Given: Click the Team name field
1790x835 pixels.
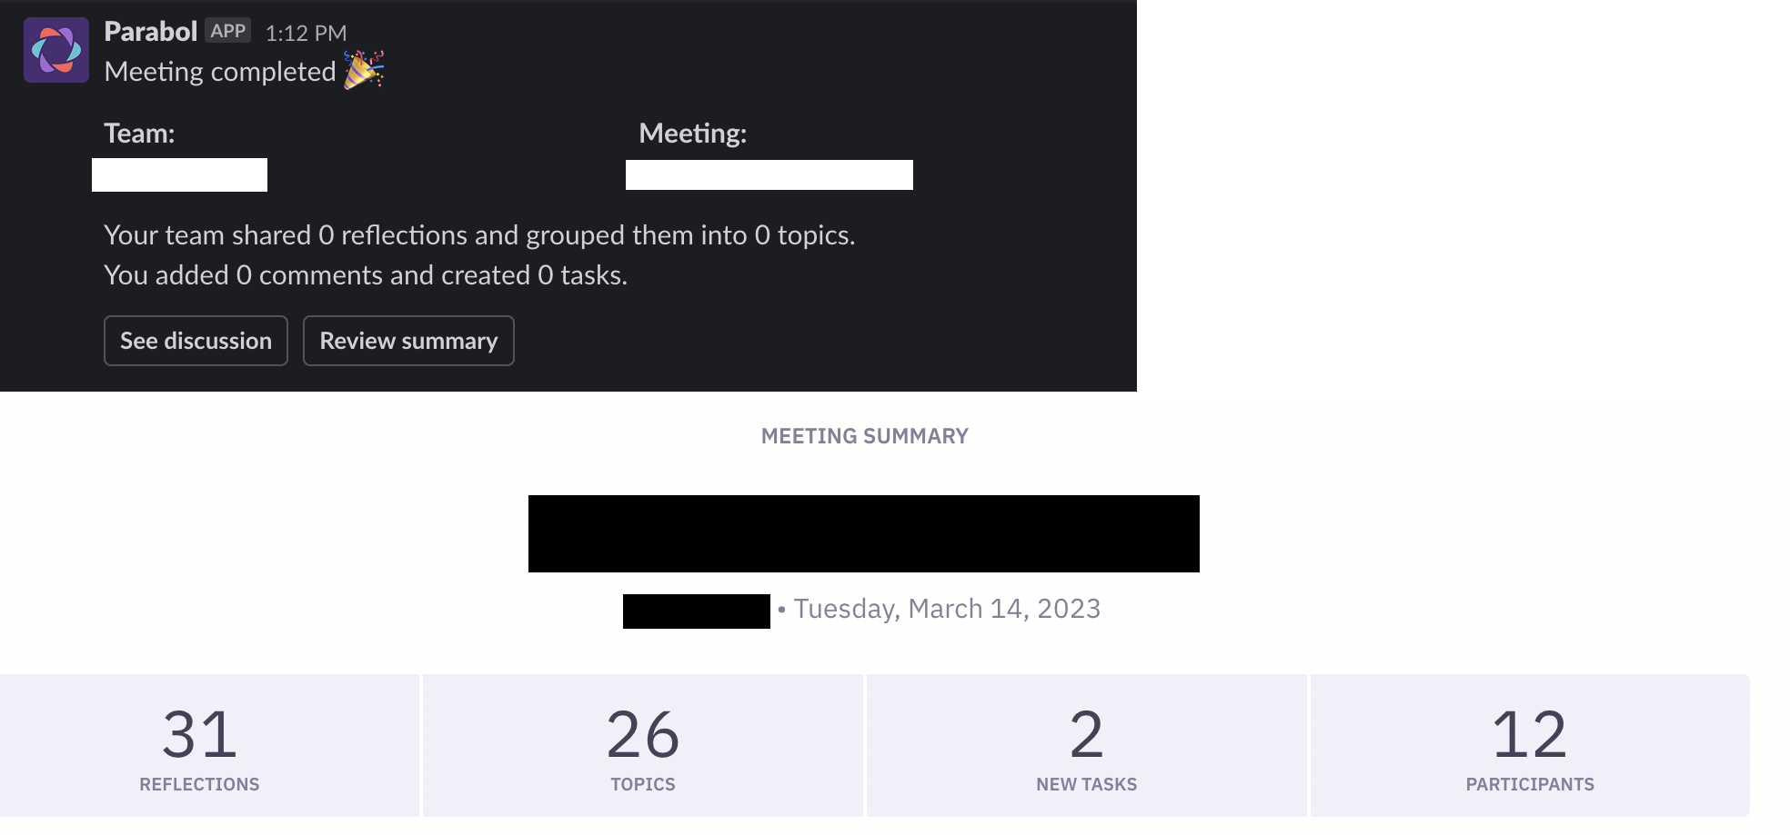Looking at the screenshot, I should pos(179,174).
